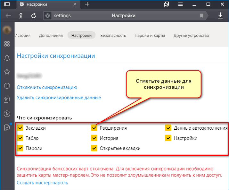
Task: Uncheck the Настройки sync checkbox
Action: click(x=168, y=138)
